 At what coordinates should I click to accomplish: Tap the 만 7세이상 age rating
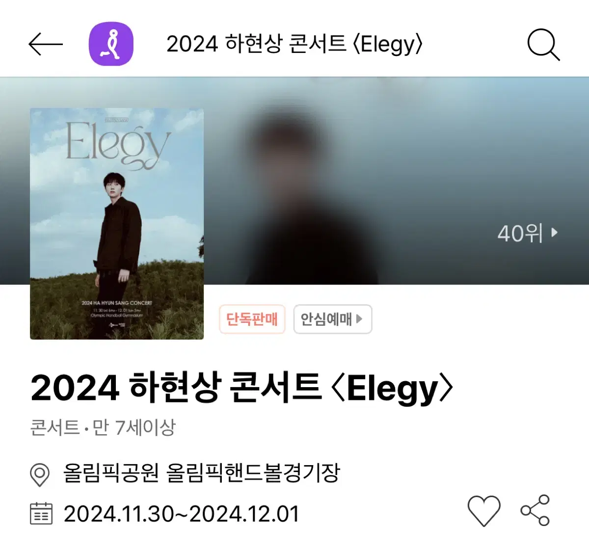coord(134,427)
